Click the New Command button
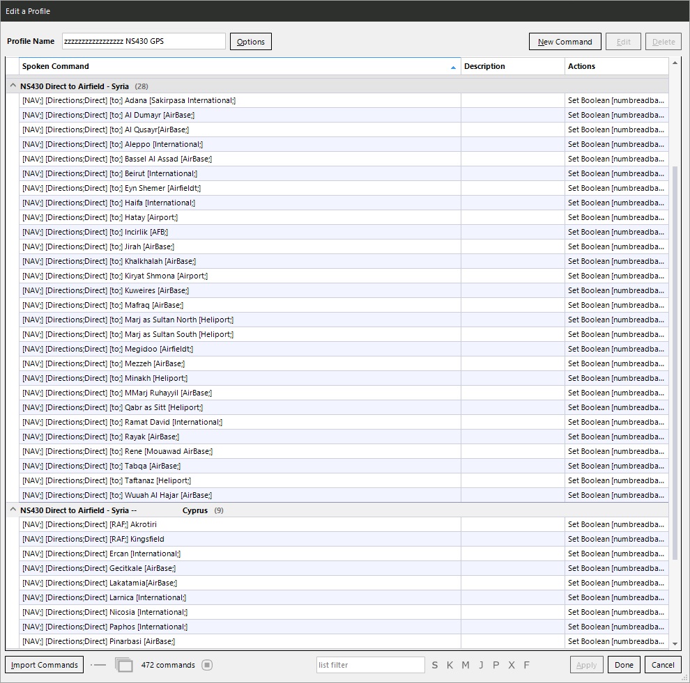690x683 pixels. point(565,42)
